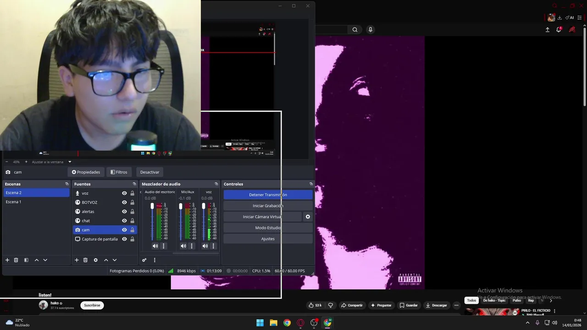Dislike the YouTube video
This screenshot has width=587, height=330.
[x=330, y=305]
